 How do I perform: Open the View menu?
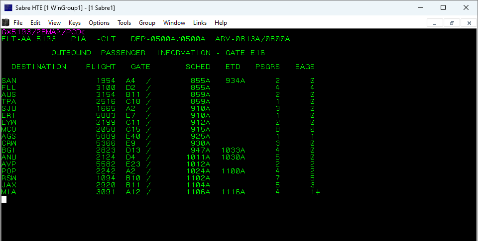point(54,23)
